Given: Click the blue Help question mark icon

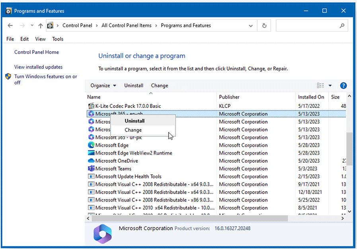Looking at the screenshot, I should pyautogui.click(x=343, y=86).
